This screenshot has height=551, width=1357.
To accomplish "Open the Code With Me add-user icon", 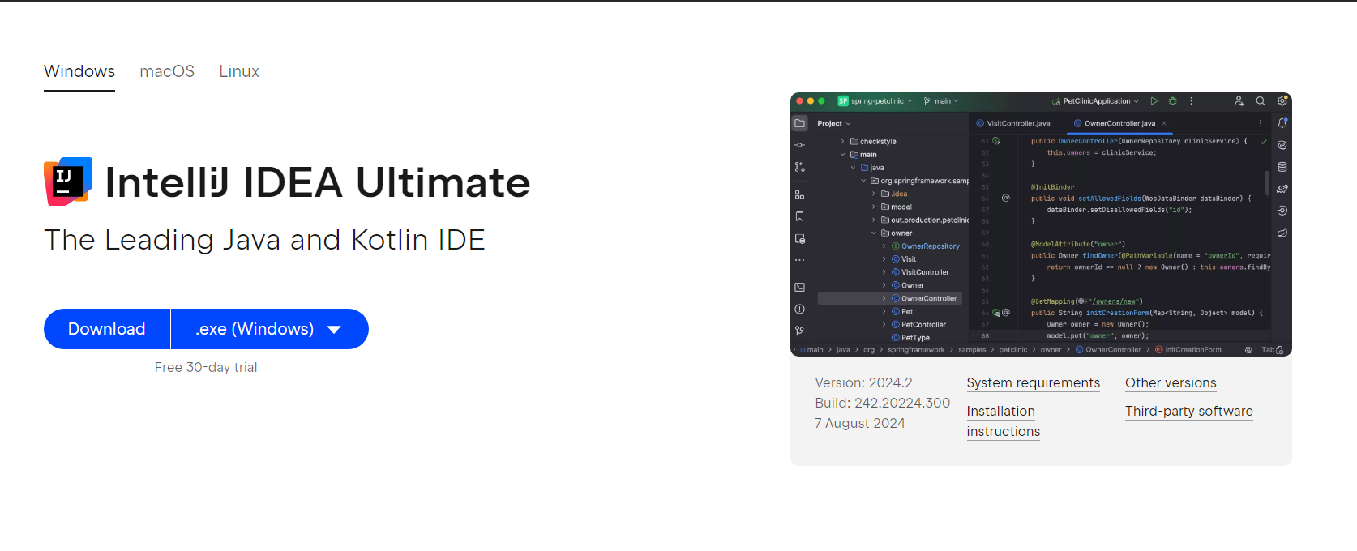I will click(1239, 101).
